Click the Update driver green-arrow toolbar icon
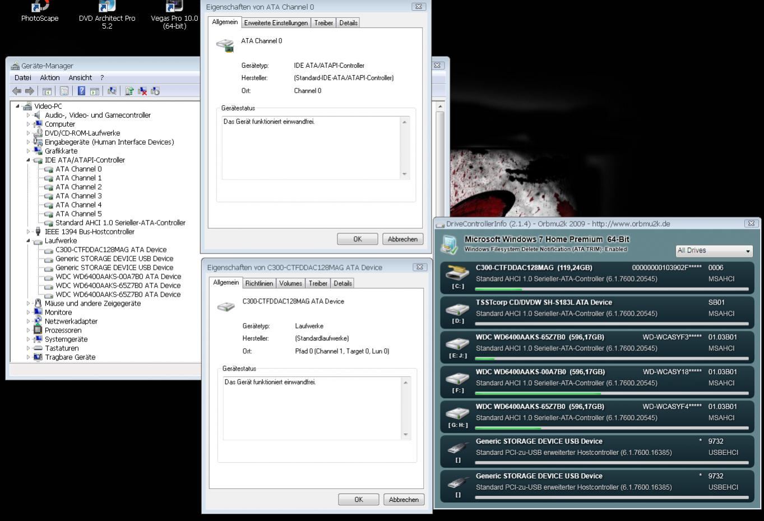764x521 pixels. (x=129, y=91)
